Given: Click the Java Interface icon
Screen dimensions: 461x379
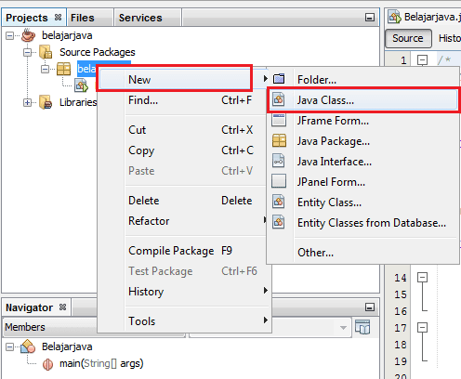Looking at the screenshot, I should tap(278, 161).
